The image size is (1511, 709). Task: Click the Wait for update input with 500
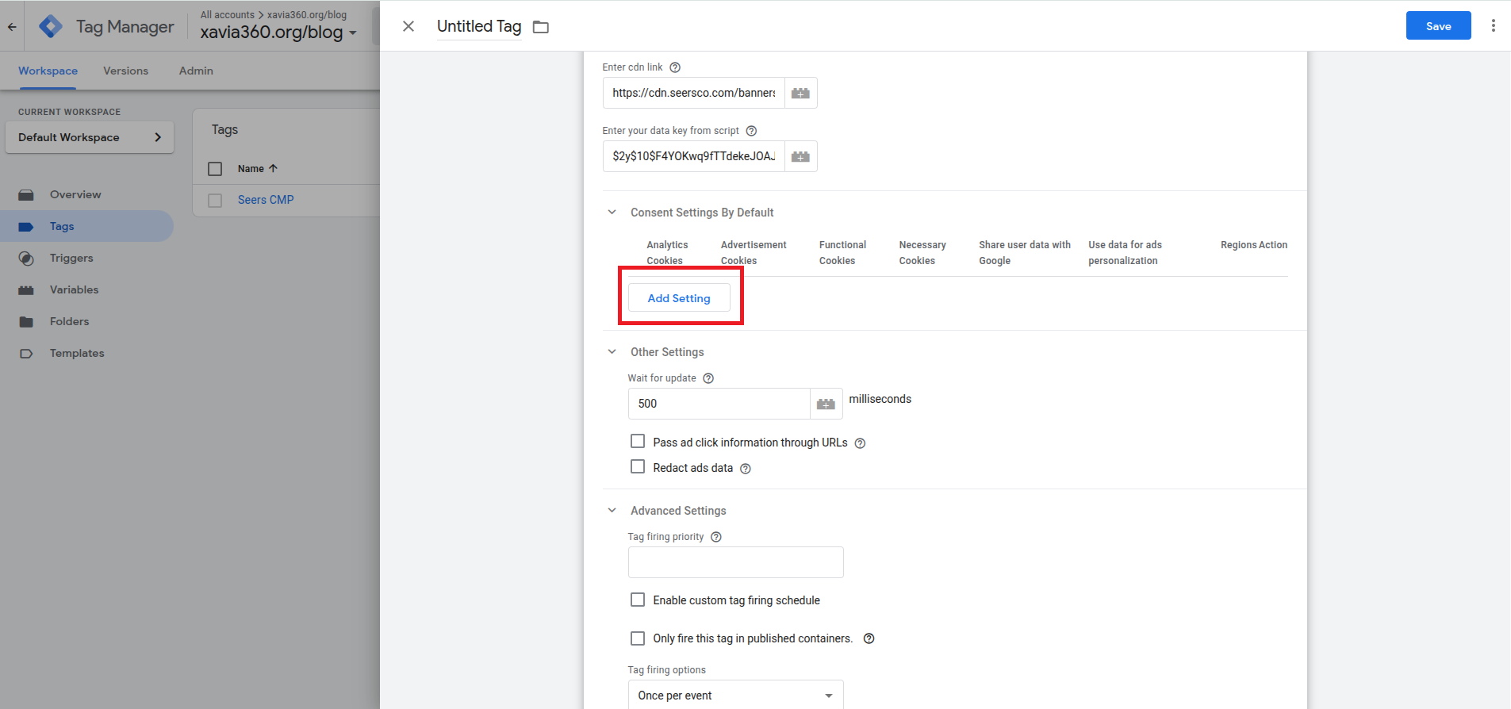[719, 404]
